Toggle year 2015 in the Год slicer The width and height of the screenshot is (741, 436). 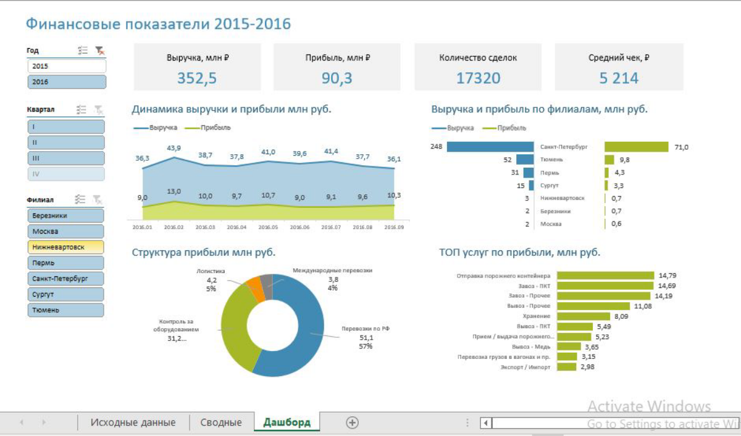point(67,66)
